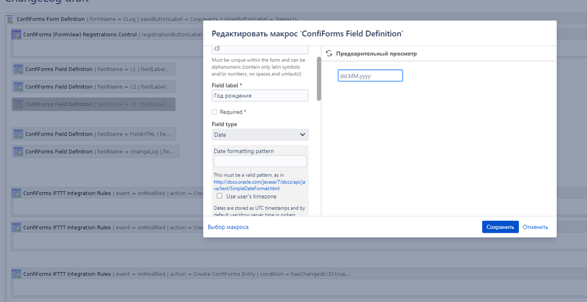Focus the Date formatting pattern input
The height and width of the screenshot is (302, 587).
click(x=260, y=162)
